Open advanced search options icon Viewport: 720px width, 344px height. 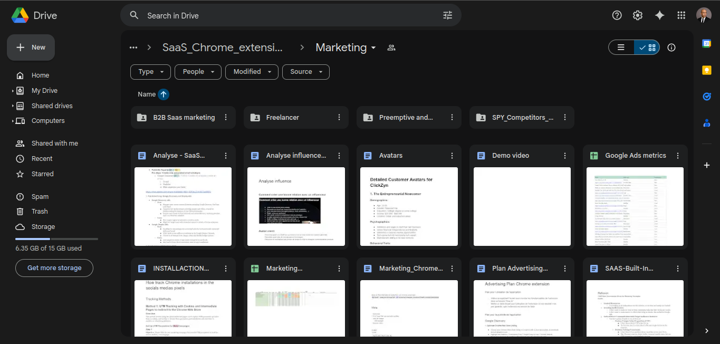coord(447,15)
